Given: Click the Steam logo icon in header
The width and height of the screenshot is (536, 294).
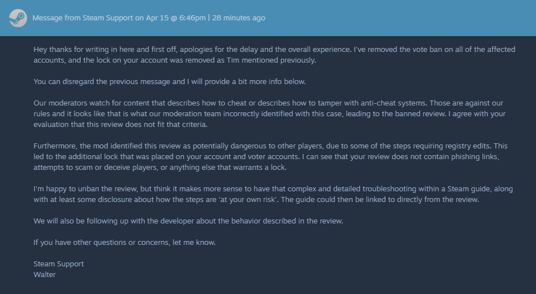Looking at the screenshot, I should coord(18,18).
